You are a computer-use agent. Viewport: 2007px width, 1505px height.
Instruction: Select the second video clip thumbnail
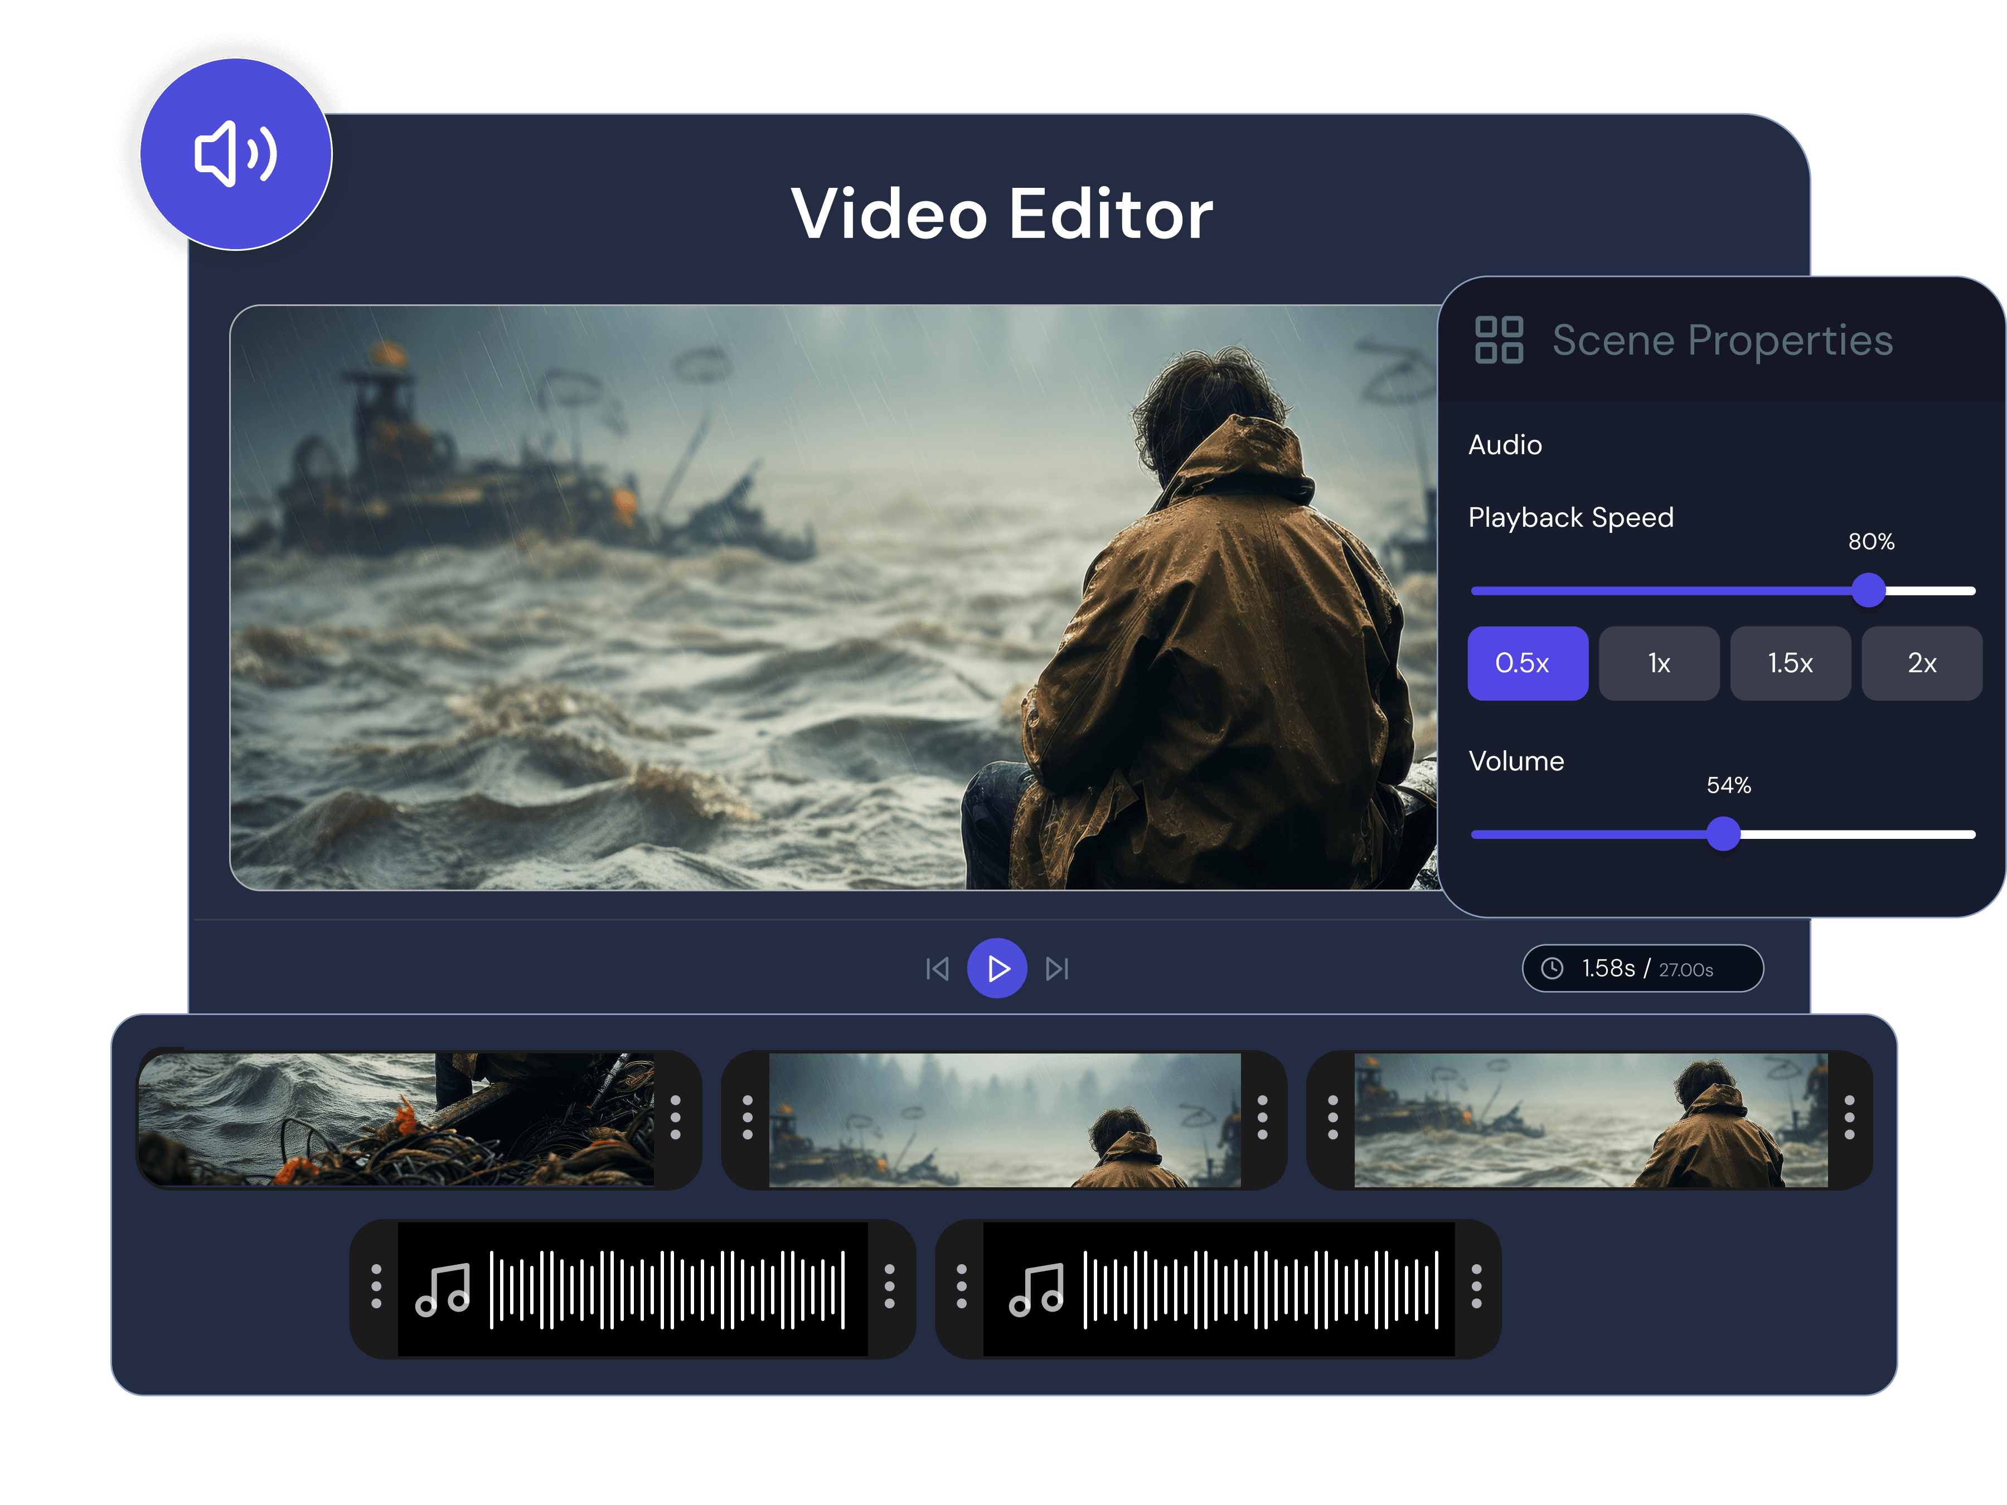pos(1005,1119)
